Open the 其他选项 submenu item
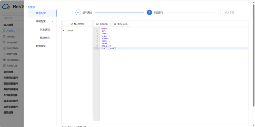The height and width of the screenshot is (127, 255). [45, 30]
